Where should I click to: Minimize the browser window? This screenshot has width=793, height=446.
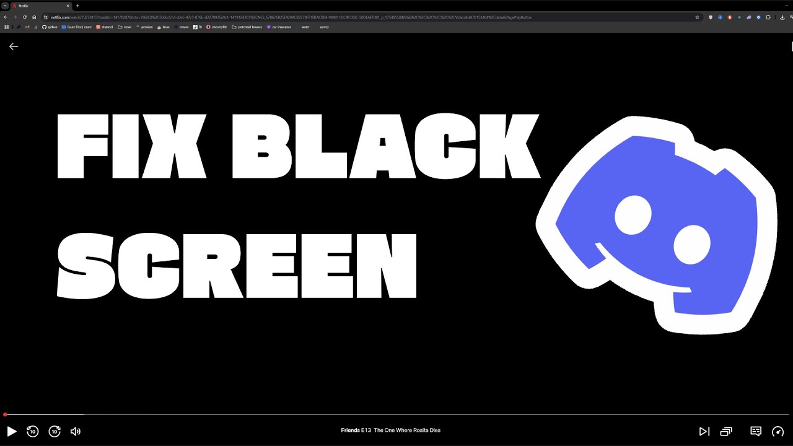point(787,6)
